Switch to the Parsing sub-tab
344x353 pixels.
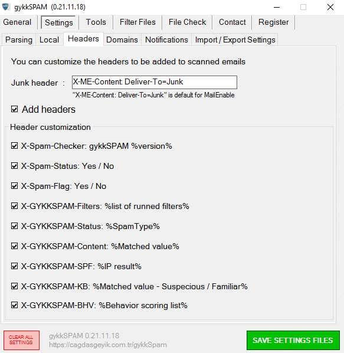(x=19, y=40)
